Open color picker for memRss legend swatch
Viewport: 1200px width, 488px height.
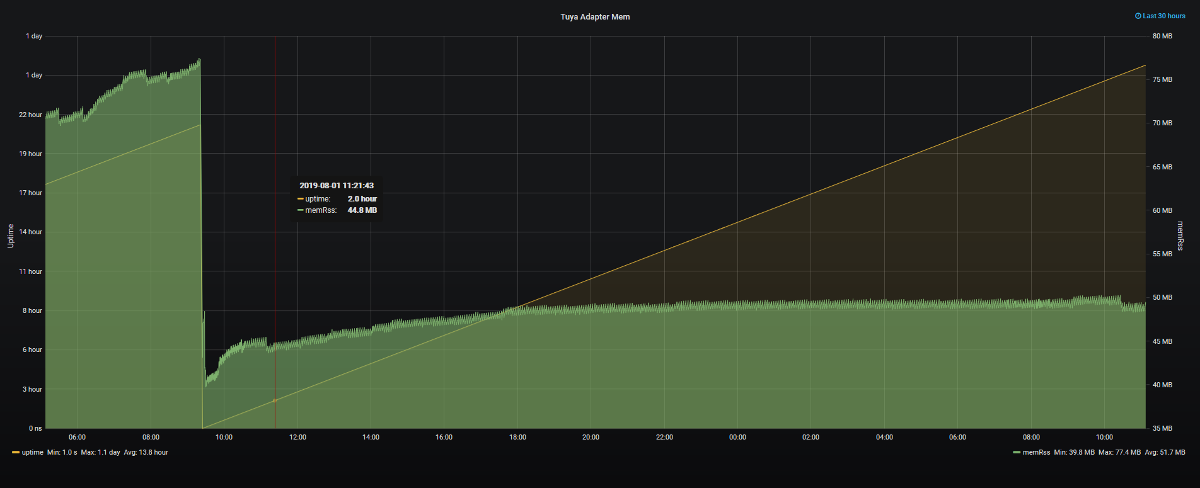[1017, 452]
